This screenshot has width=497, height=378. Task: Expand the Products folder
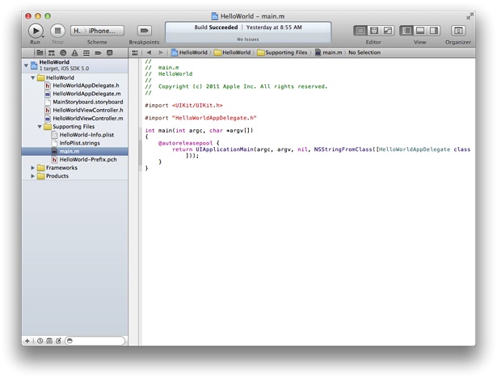(x=33, y=176)
